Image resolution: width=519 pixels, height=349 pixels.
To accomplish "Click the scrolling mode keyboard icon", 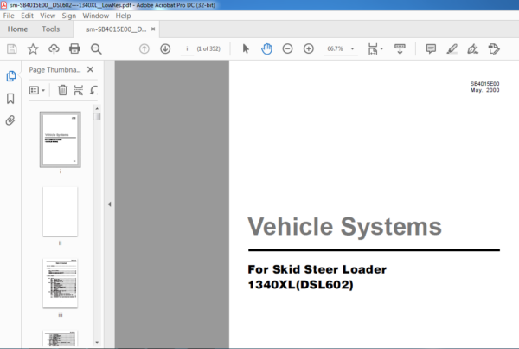I will click(400, 49).
